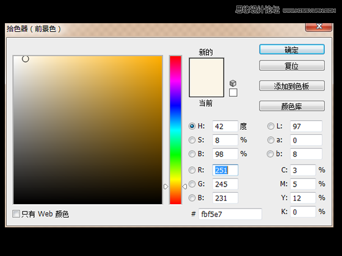
Task: Click right hue slider arrow marker
Action: [184, 187]
